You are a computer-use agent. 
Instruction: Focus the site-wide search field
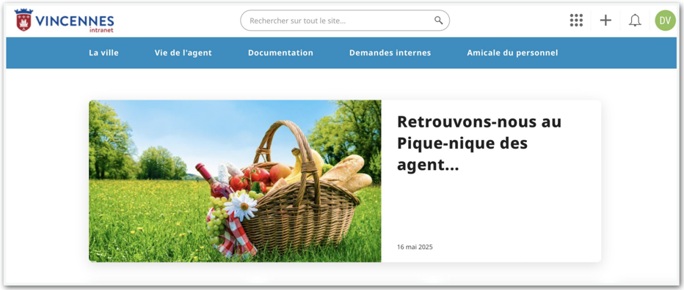coord(345,21)
